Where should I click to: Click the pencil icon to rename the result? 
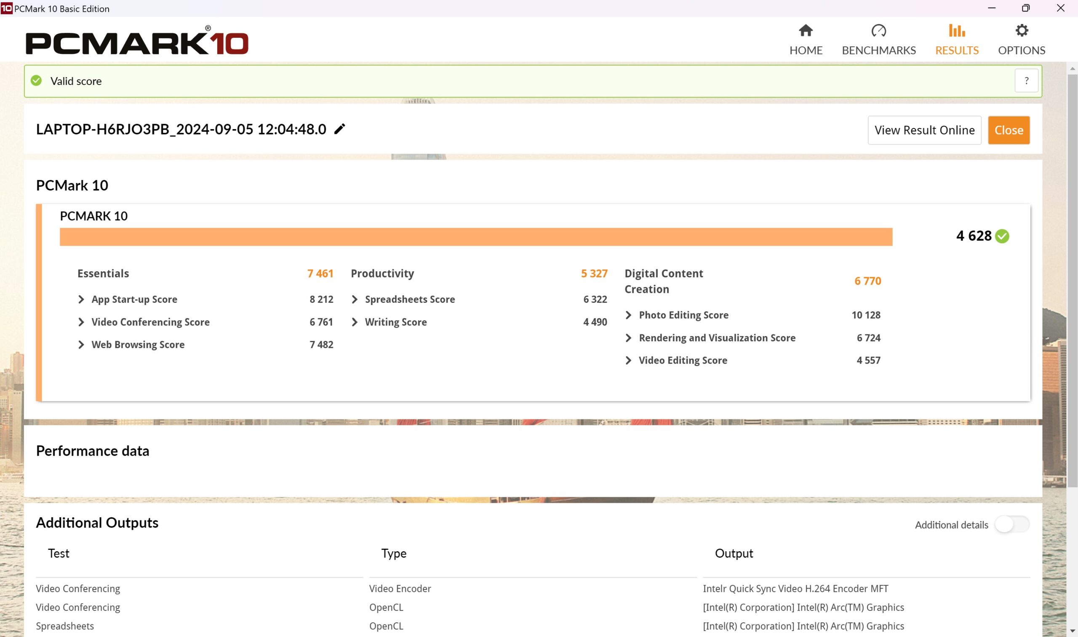(340, 129)
